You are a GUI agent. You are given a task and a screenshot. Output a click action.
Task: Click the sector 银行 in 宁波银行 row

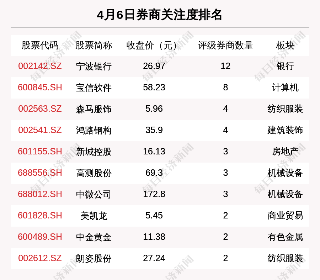click(285, 67)
